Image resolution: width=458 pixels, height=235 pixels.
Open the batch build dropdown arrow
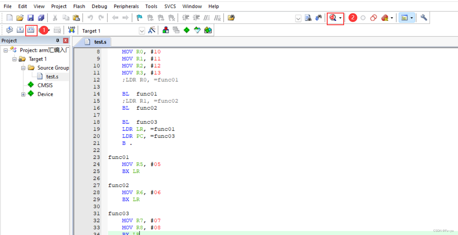point(49,30)
